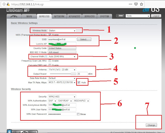Open the Data Rate Module dropdown
This screenshot has height=133, width=165.
pos(62,78)
